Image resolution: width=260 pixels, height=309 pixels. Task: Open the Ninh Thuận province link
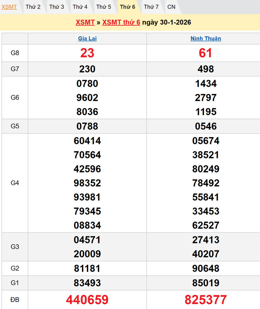[x=206, y=39]
